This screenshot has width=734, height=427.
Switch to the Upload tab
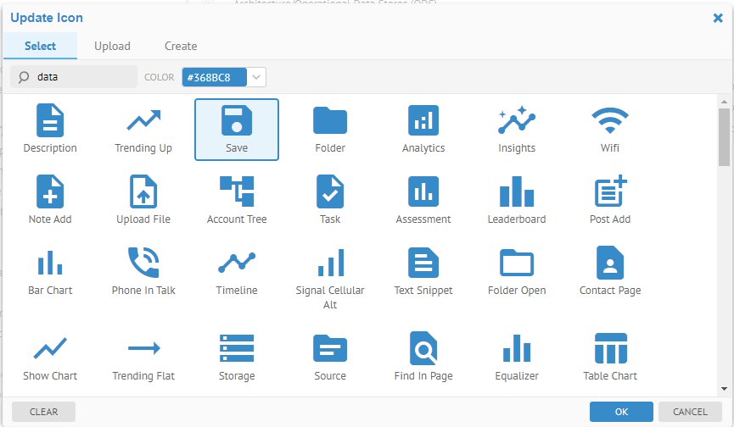(x=112, y=47)
